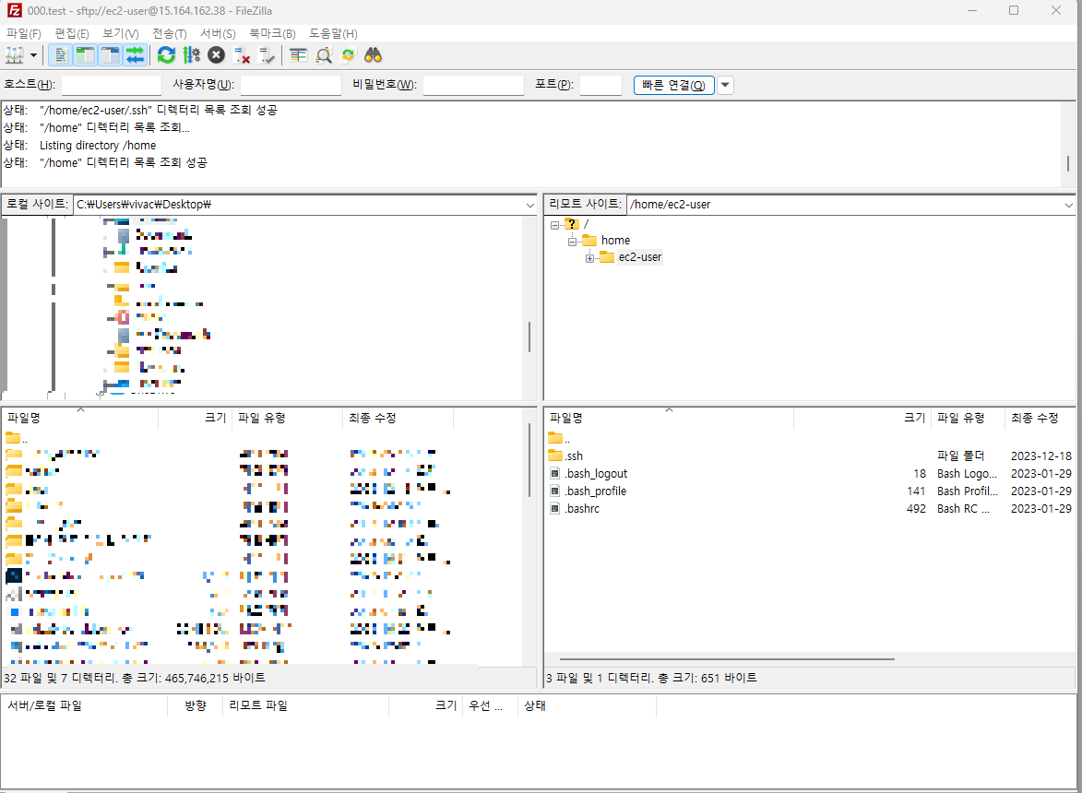This screenshot has height=793, width=1082.
Task: Open the 전송(T) menu
Action: coord(169,33)
